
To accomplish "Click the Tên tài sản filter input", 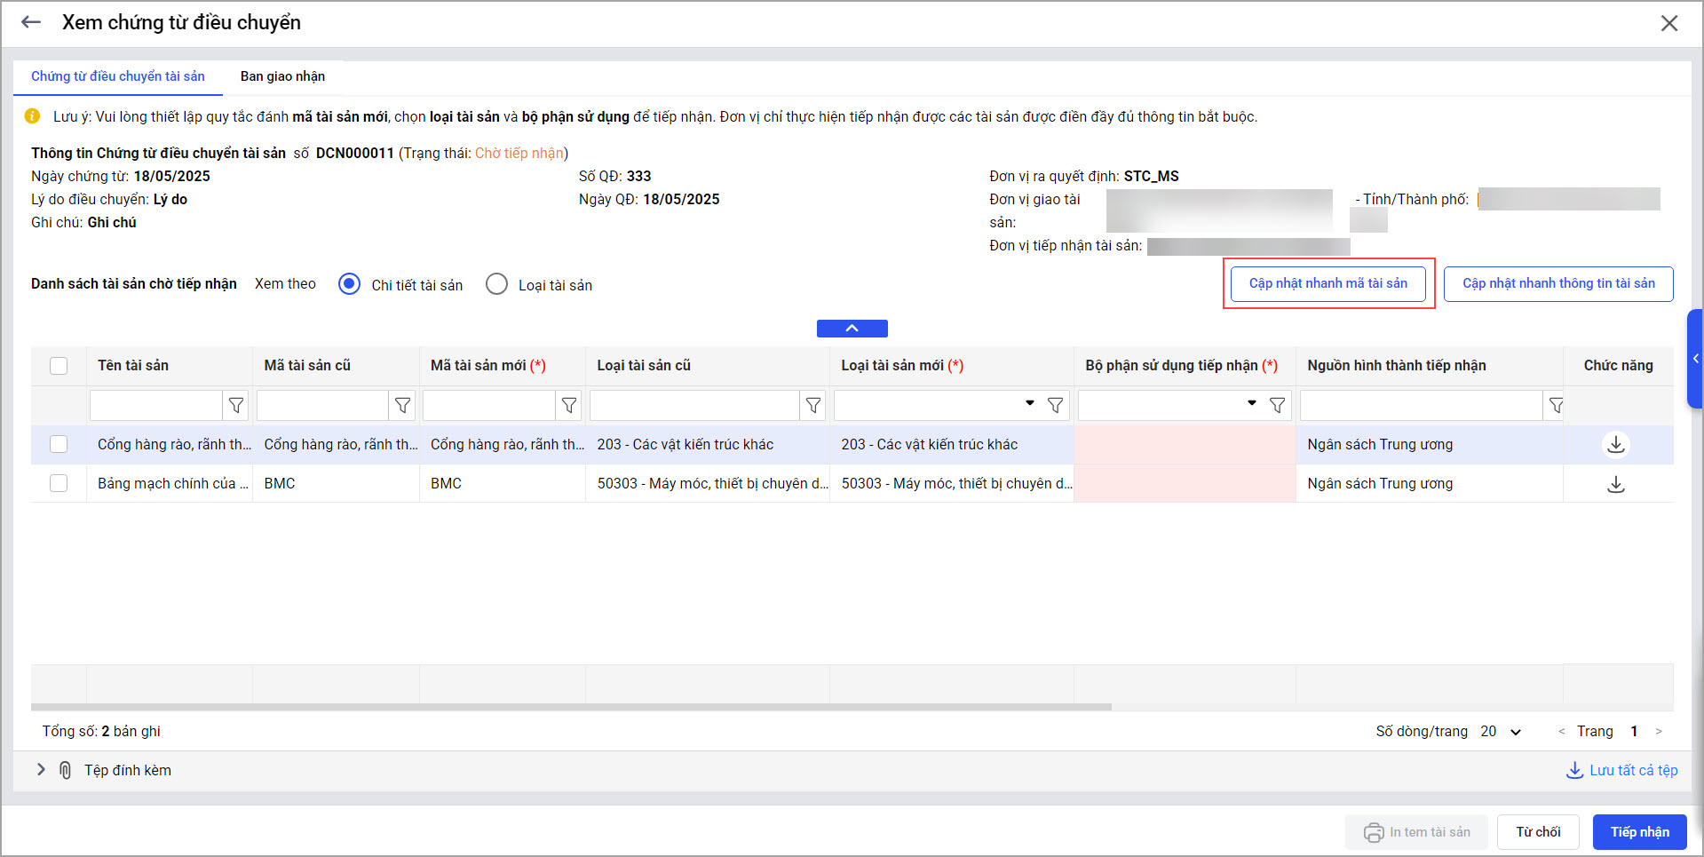I will pos(155,406).
